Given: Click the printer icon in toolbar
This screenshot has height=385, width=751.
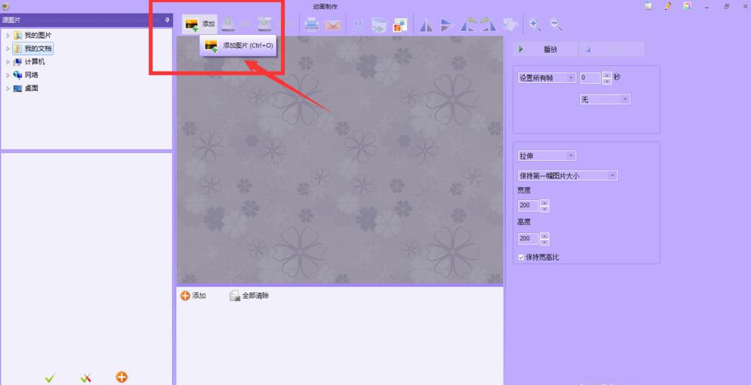Looking at the screenshot, I should (x=312, y=24).
